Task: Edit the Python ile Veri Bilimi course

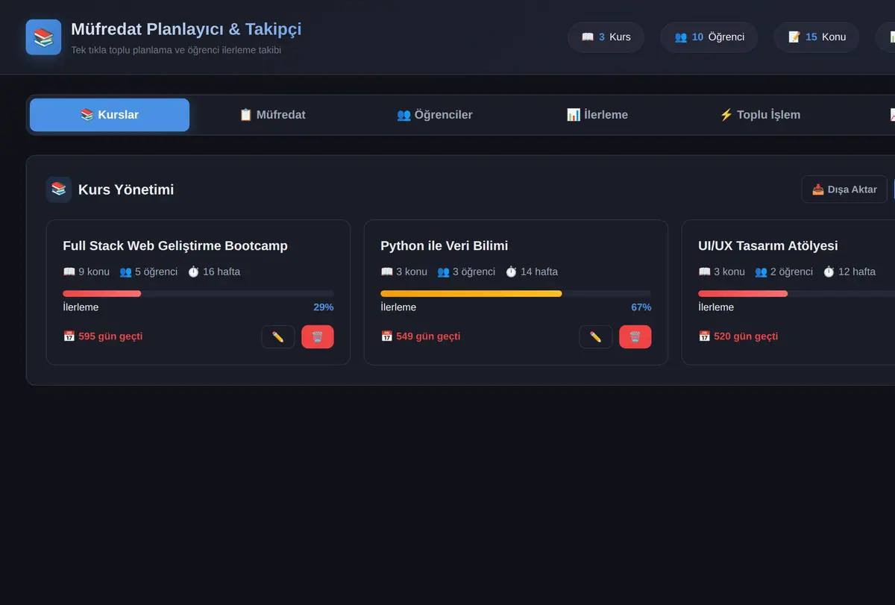Action: coord(596,336)
